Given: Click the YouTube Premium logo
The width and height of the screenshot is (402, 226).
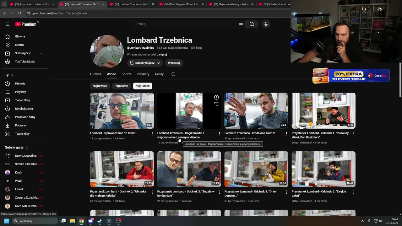Looking at the screenshot, I should pos(26,24).
